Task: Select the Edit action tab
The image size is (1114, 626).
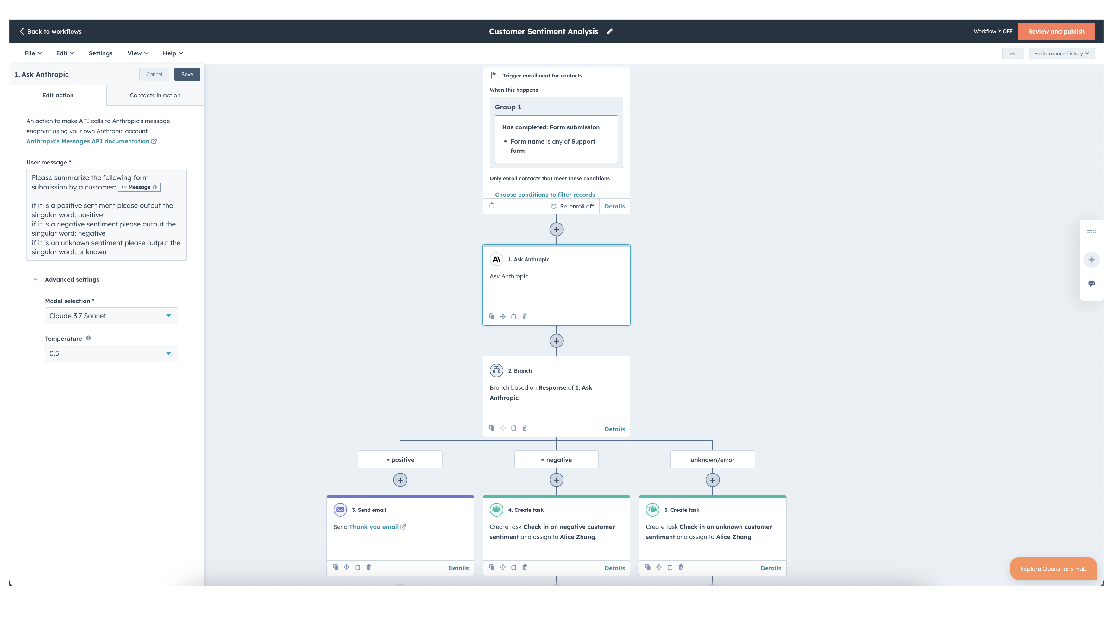Action: (58, 96)
